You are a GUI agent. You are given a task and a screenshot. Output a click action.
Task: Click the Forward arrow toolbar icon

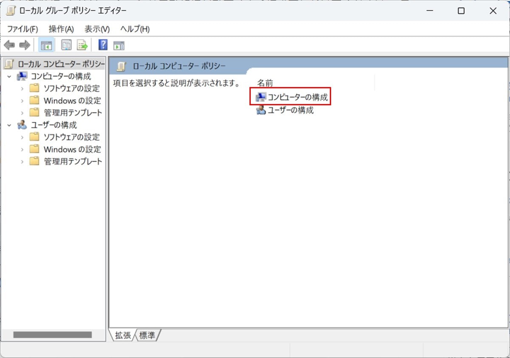(25, 45)
